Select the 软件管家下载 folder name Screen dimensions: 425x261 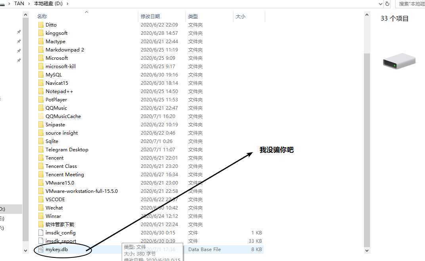(59, 225)
